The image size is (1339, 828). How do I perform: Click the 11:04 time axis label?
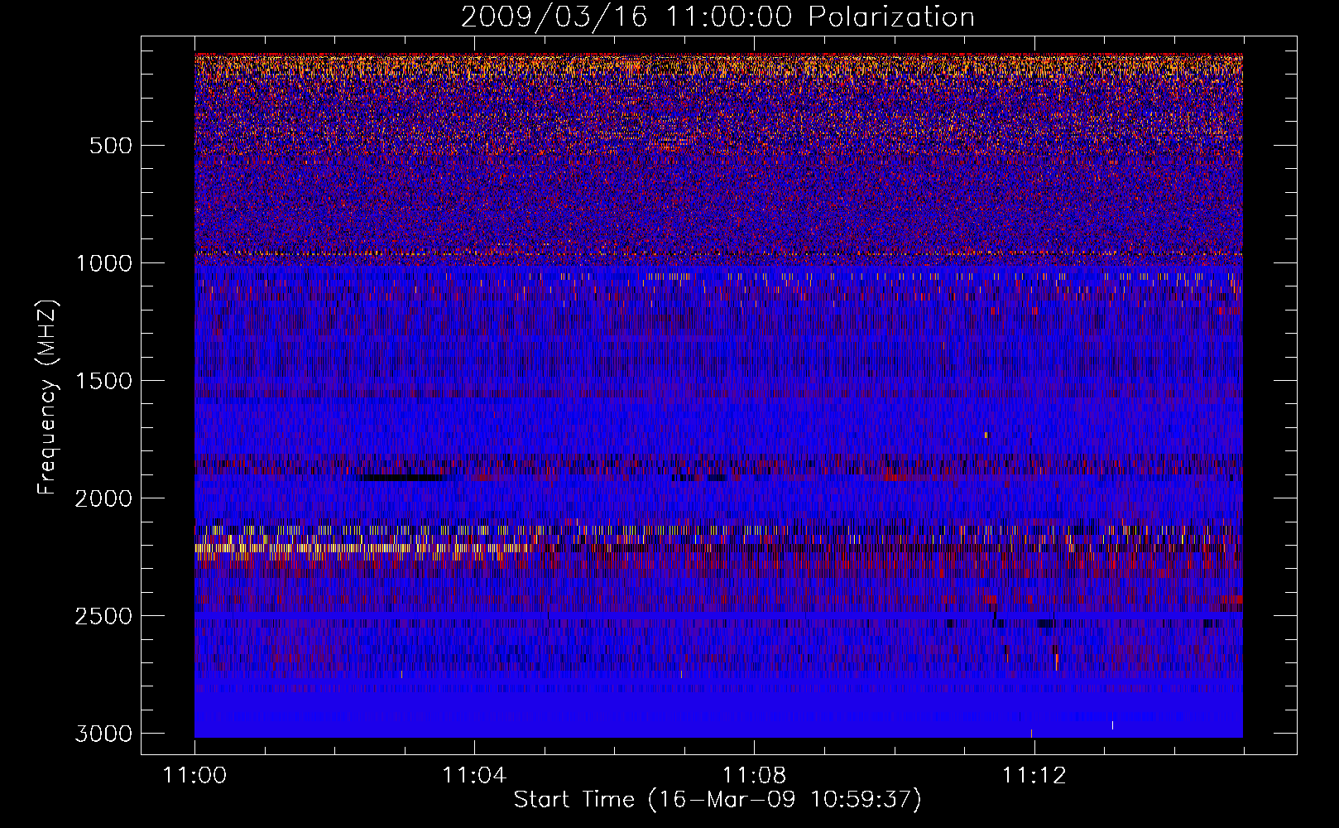(474, 776)
